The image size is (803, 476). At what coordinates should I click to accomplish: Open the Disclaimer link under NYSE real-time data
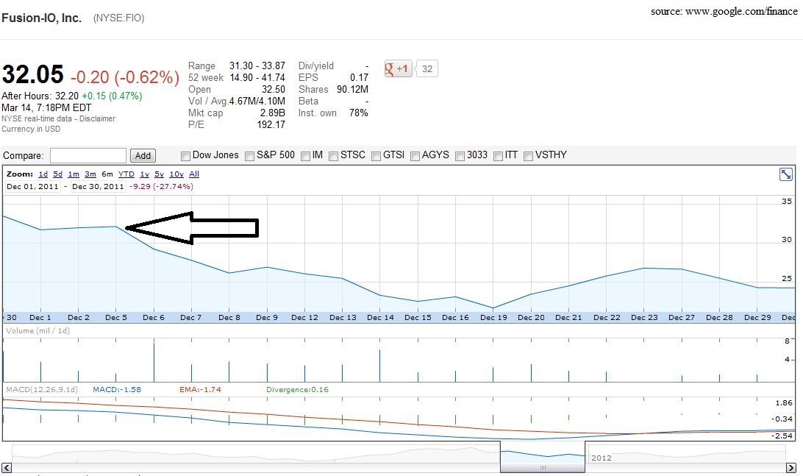point(97,118)
